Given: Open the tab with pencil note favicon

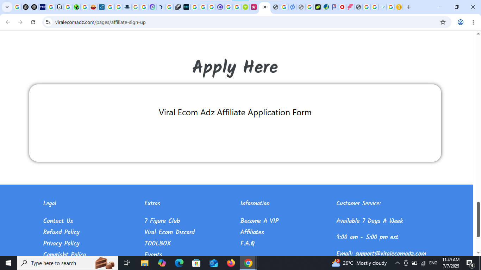Looking at the screenshot, I should pos(383,7).
